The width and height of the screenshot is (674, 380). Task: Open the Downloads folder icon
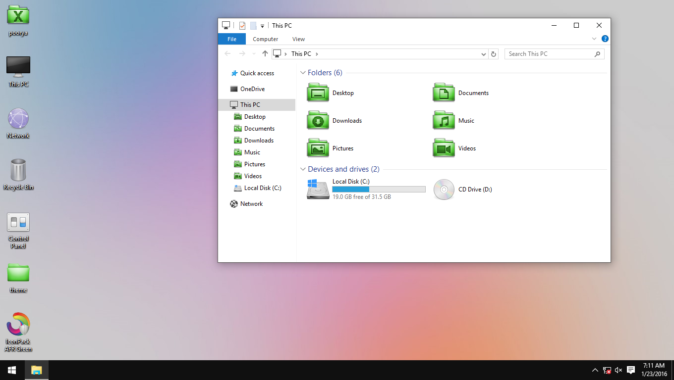[x=318, y=120]
